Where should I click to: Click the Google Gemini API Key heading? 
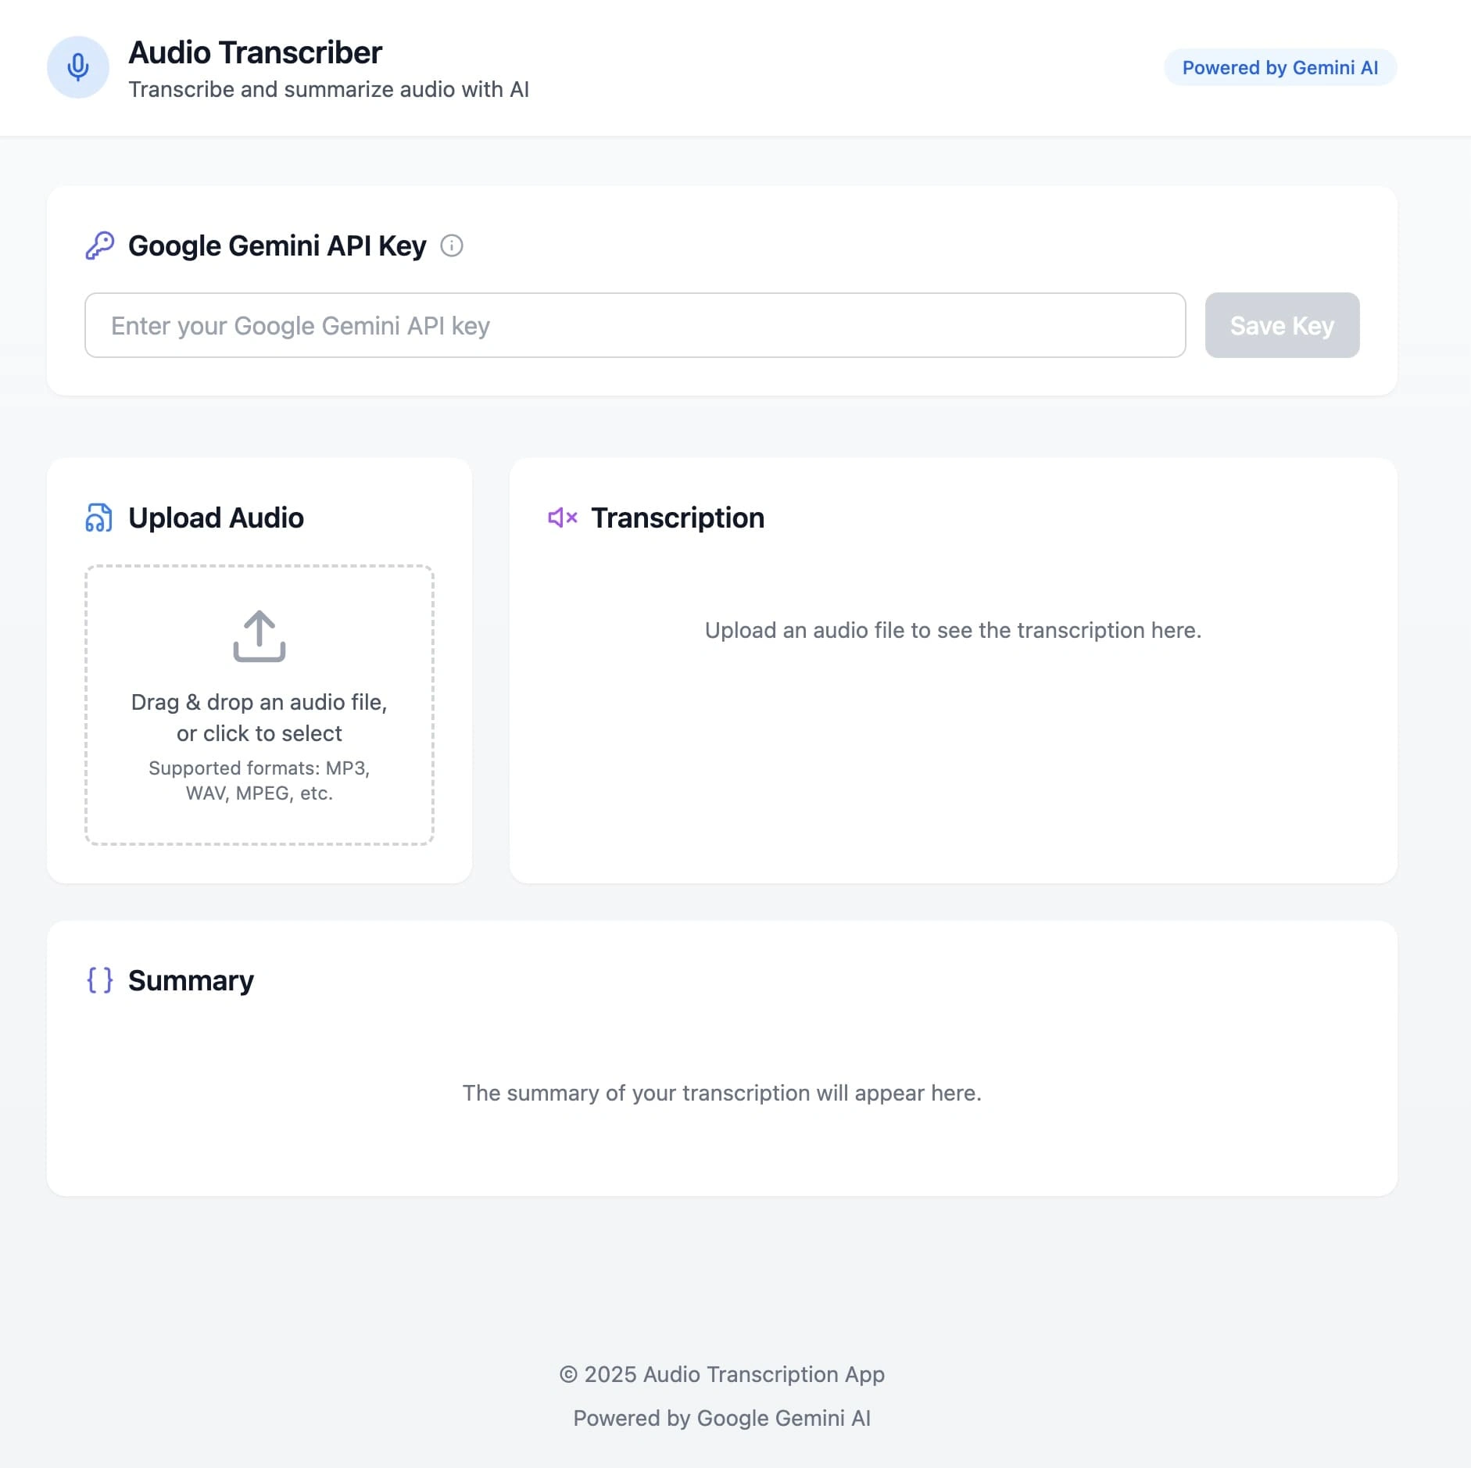point(277,245)
